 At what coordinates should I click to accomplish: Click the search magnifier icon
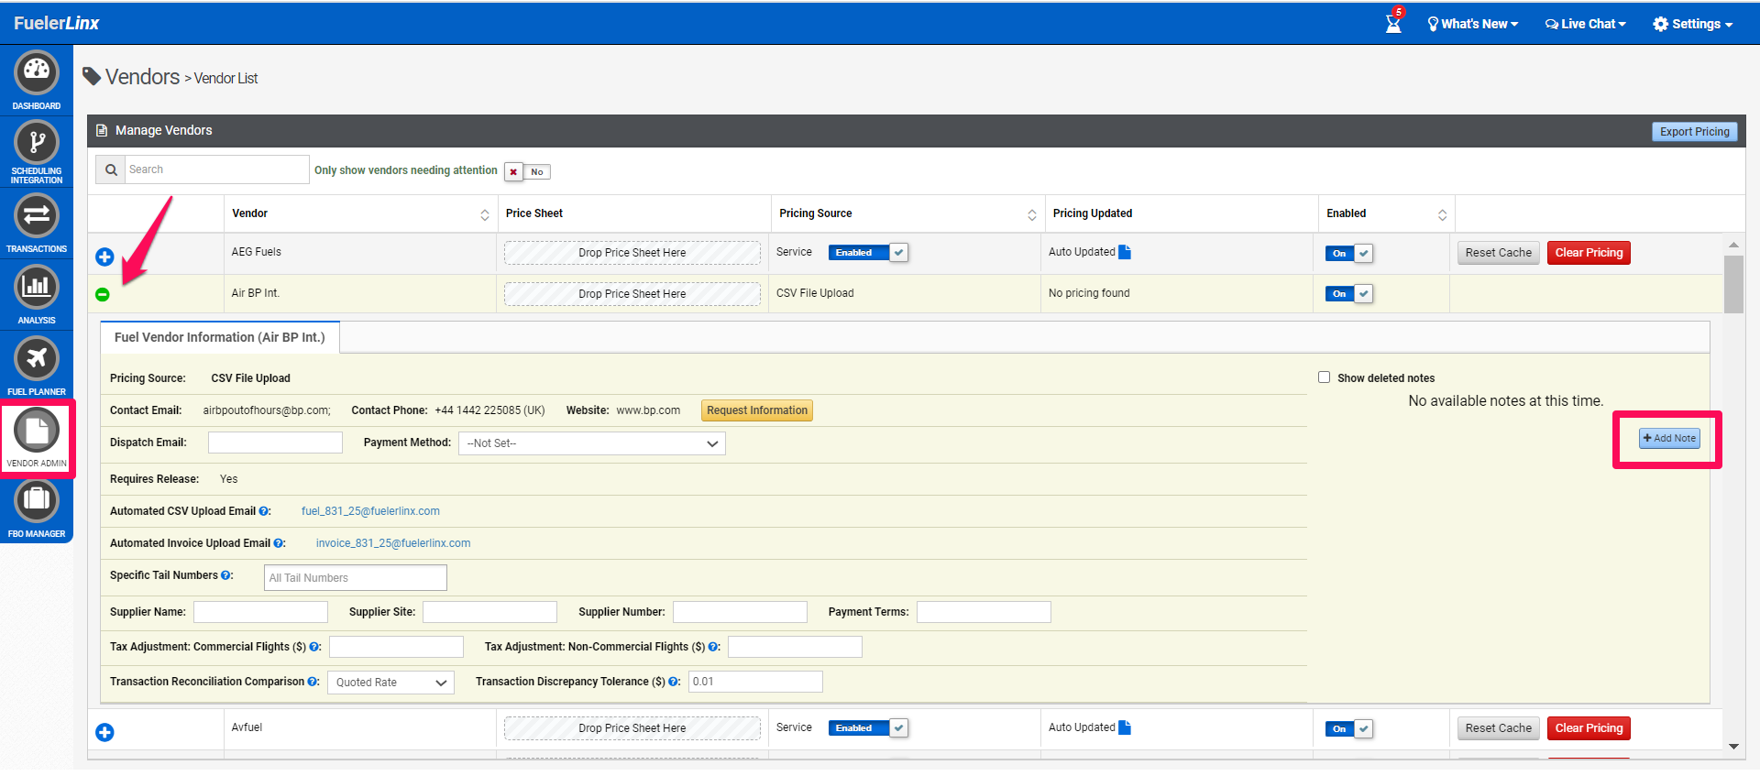[x=111, y=169]
